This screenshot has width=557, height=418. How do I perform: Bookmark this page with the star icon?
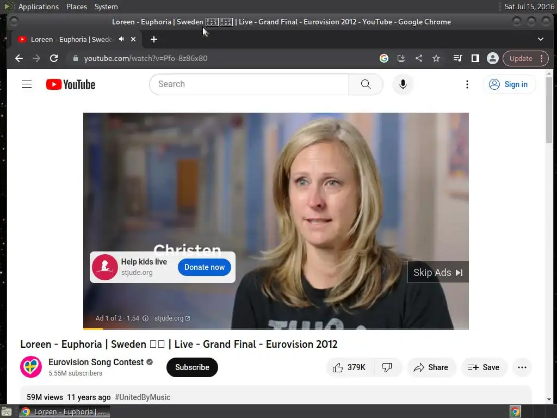(436, 58)
